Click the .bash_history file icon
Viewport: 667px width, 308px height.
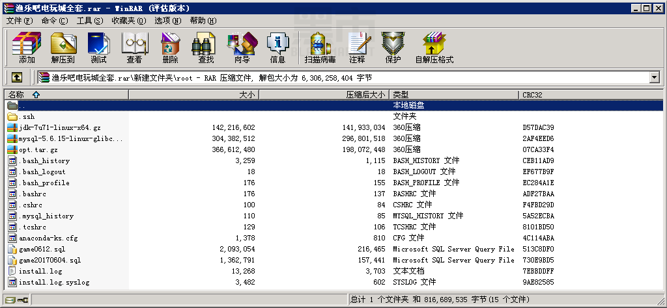(x=12, y=160)
